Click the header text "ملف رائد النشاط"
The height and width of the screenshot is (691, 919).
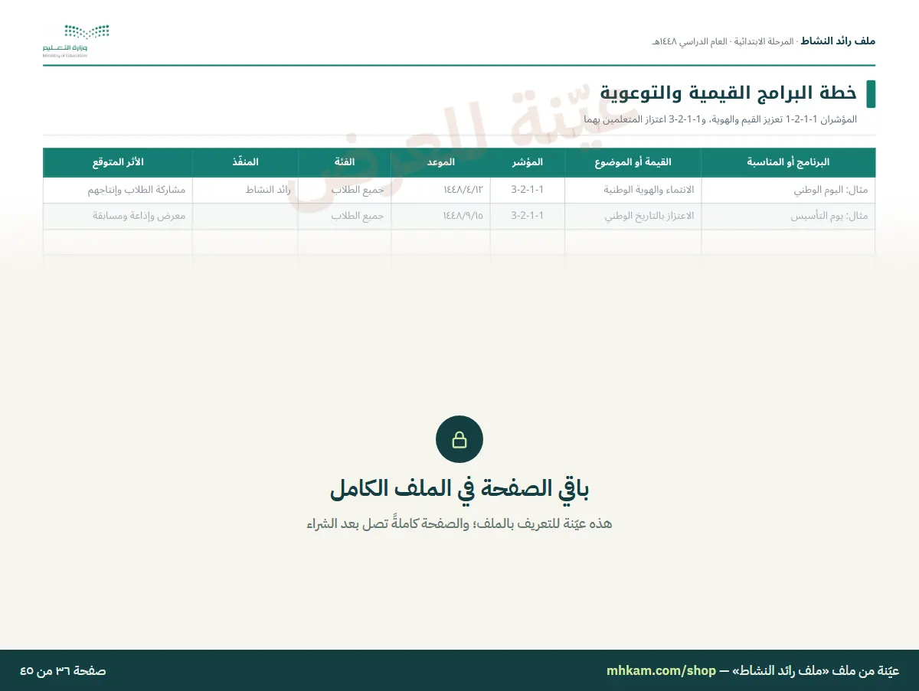(x=838, y=41)
